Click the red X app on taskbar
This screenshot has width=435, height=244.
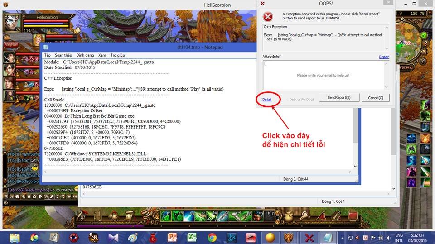pyautogui.click(x=309, y=238)
